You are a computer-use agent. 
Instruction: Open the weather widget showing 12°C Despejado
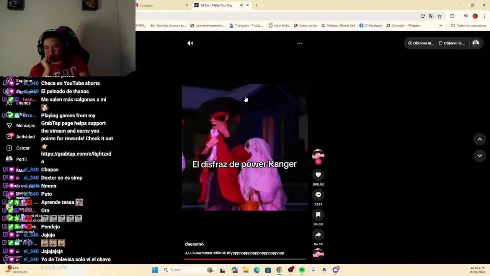click(16, 270)
